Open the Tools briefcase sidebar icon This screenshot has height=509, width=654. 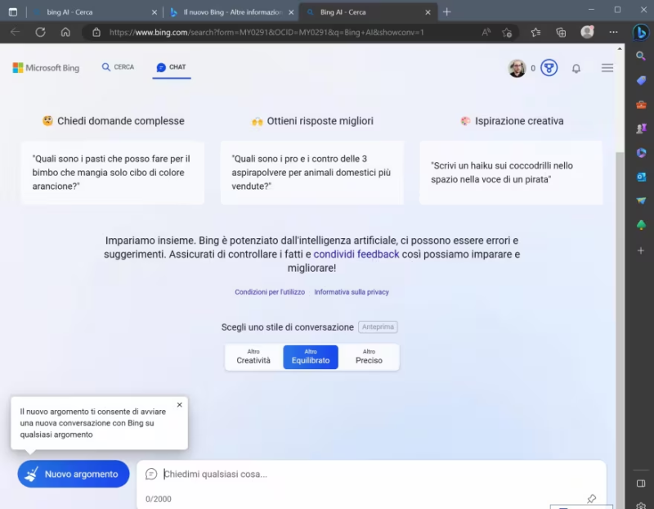[x=641, y=105]
